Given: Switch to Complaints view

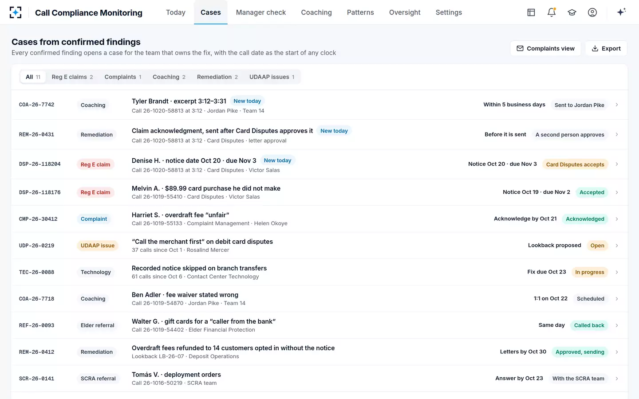Looking at the screenshot, I should (545, 48).
